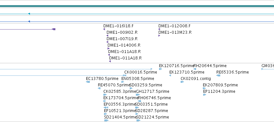The width and height of the screenshot is (274, 122).
Task: Click the teal arrowhead on the cyan line
Action: click(29, 14)
